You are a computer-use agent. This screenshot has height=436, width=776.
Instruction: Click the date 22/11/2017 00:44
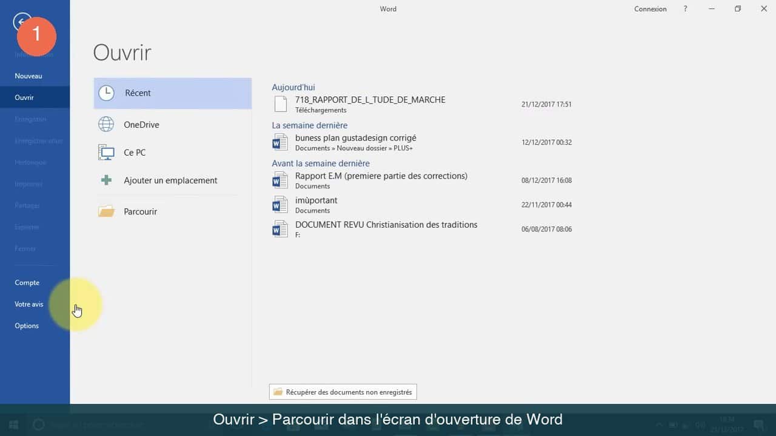(546, 205)
